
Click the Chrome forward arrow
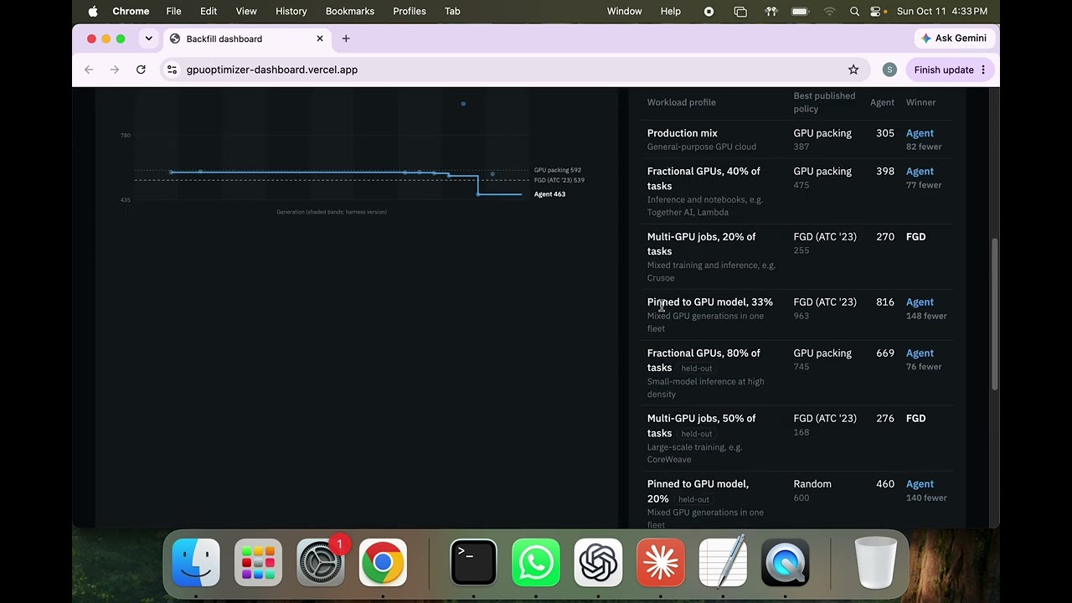tap(115, 70)
